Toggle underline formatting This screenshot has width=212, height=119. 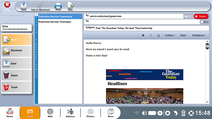159,35
